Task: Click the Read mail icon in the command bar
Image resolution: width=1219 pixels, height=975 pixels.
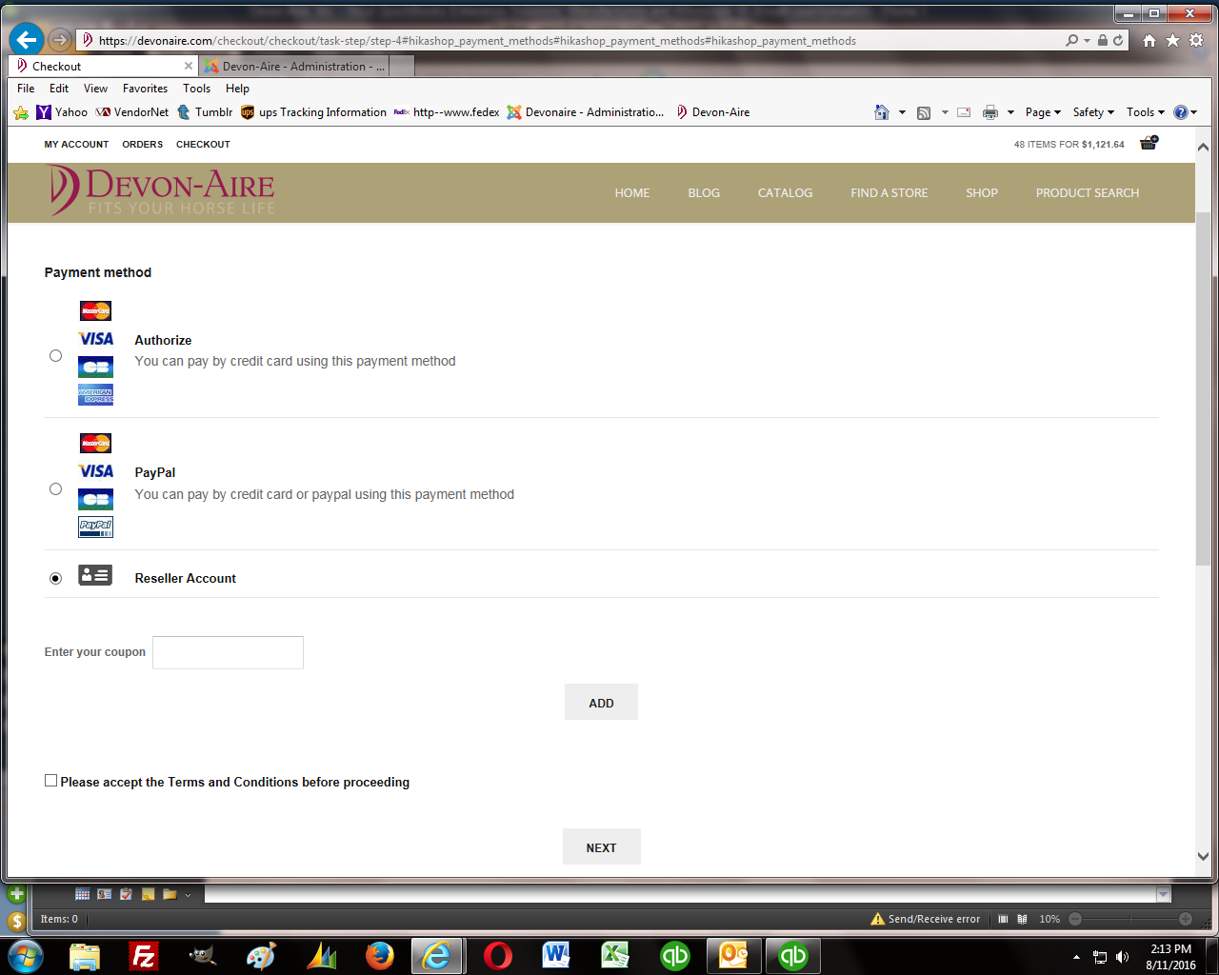Action: tap(964, 112)
